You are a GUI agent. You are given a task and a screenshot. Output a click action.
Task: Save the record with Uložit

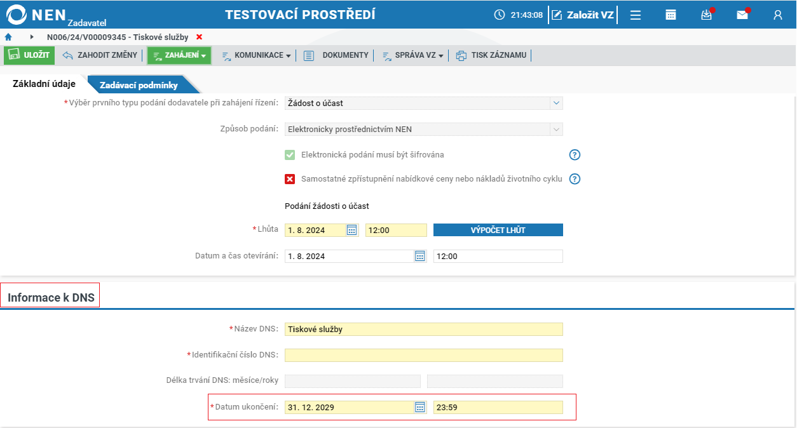(29, 55)
